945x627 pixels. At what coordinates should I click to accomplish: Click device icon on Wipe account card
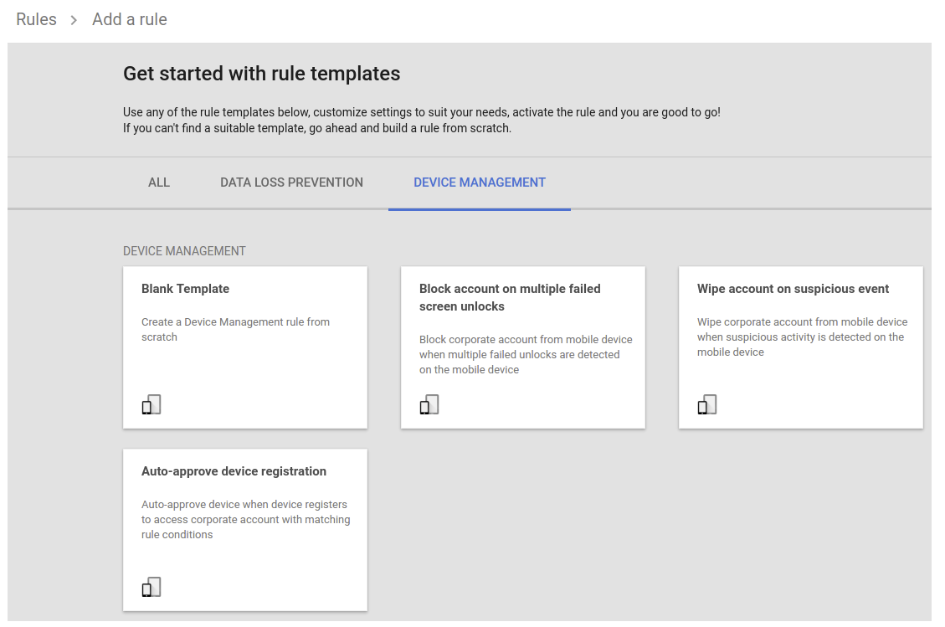707,405
